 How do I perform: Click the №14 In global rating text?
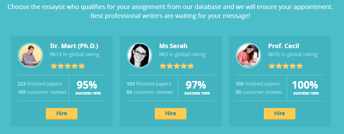(75, 54)
